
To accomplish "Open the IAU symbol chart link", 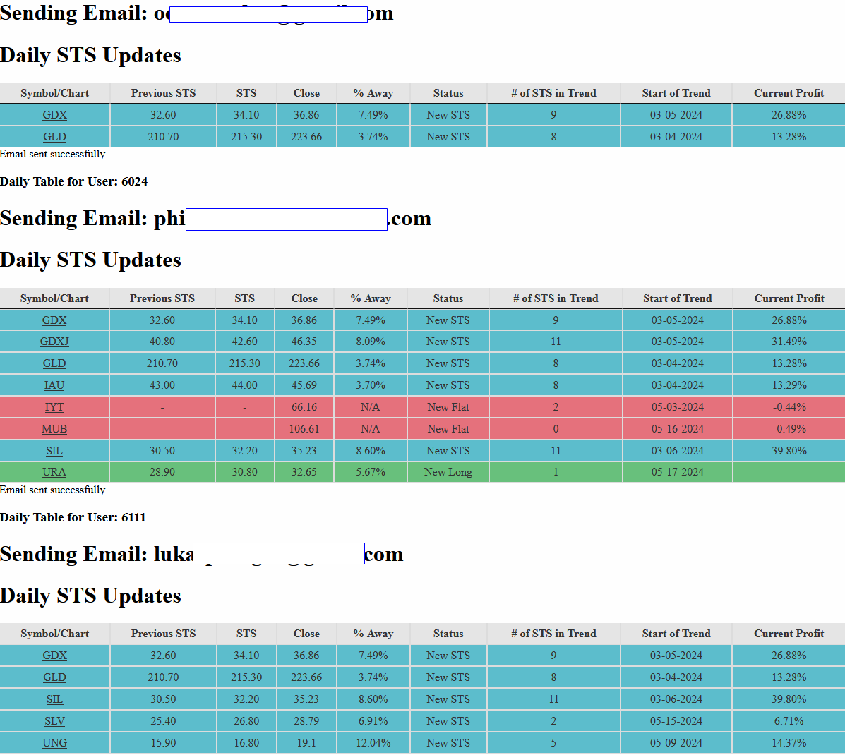I will (54, 385).
